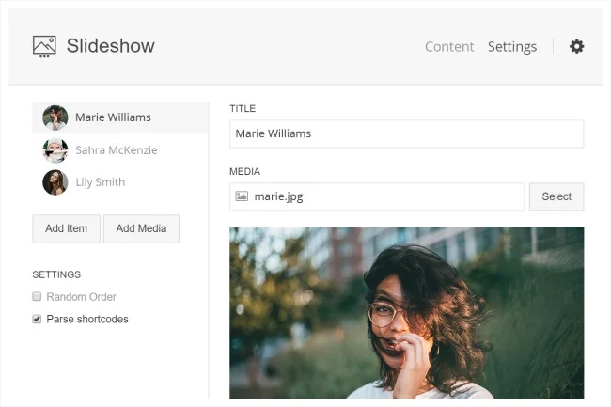Click the Slideshow element icon in header
The height and width of the screenshot is (407, 611).
(x=44, y=46)
